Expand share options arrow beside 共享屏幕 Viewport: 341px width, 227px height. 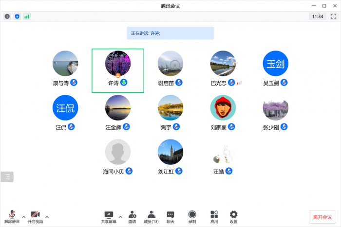(120, 217)
